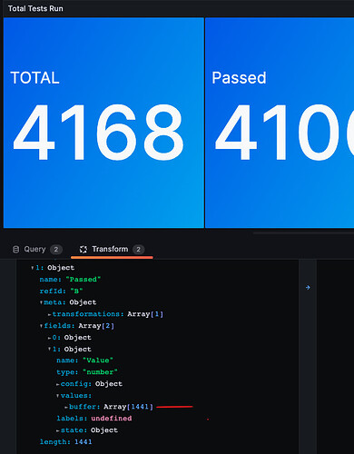Click the Passed stat panel

coord(280,123)
